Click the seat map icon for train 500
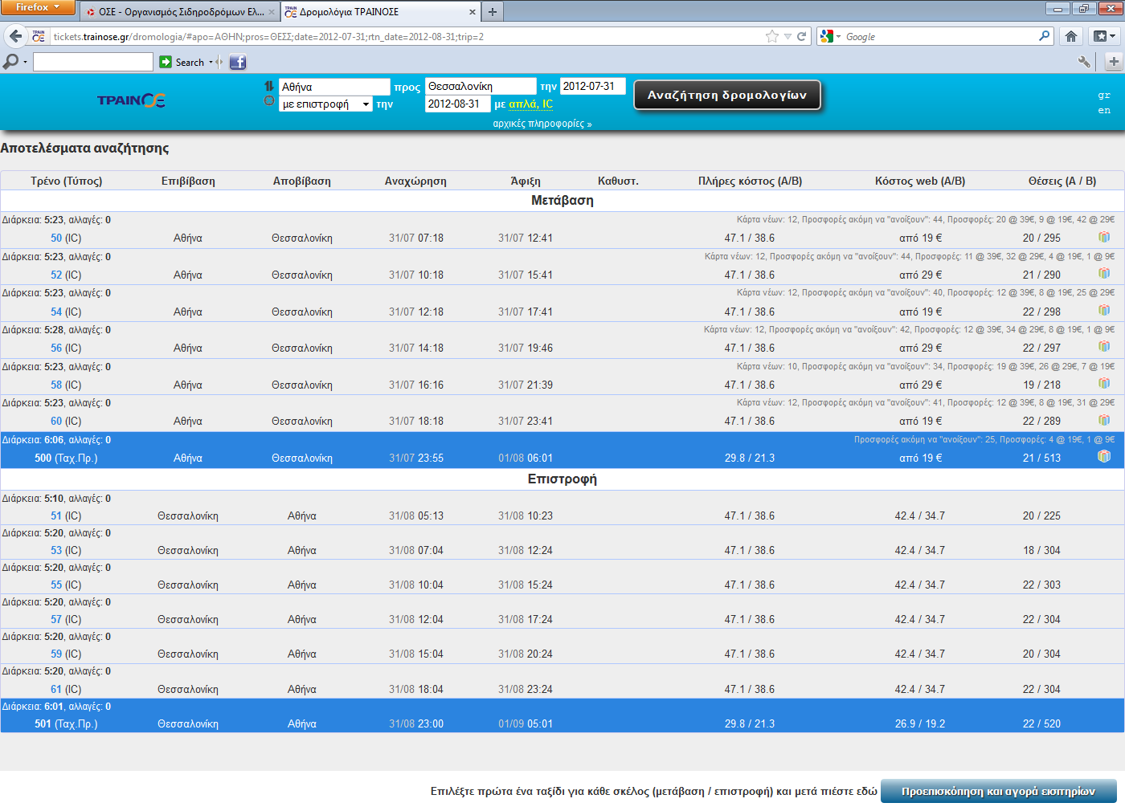1125x811 pixels. (x=1104, y=456)
